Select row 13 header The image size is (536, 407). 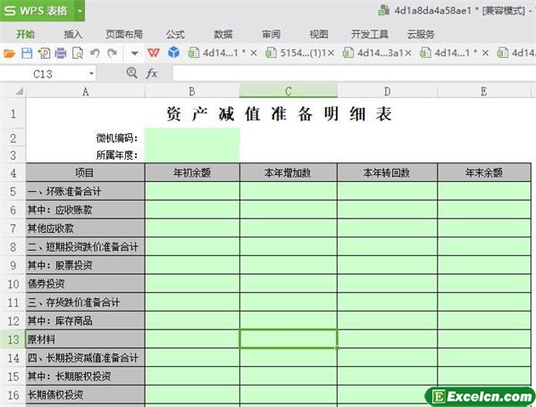click(13, 339)
